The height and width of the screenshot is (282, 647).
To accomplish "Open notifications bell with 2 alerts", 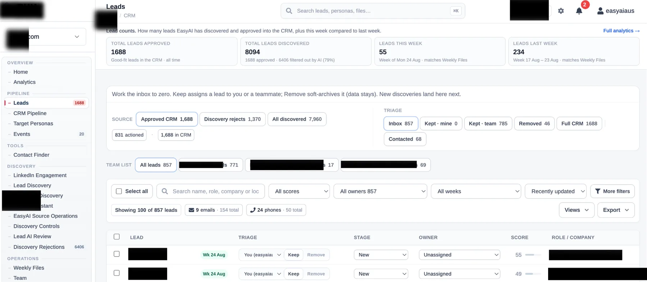I will coord(579,11).
